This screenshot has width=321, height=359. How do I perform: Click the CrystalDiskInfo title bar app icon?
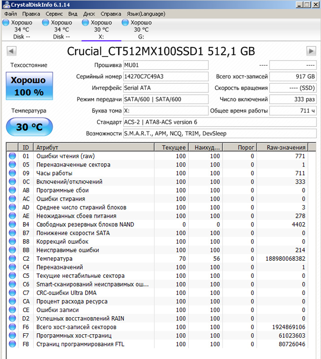pos(6,4)
